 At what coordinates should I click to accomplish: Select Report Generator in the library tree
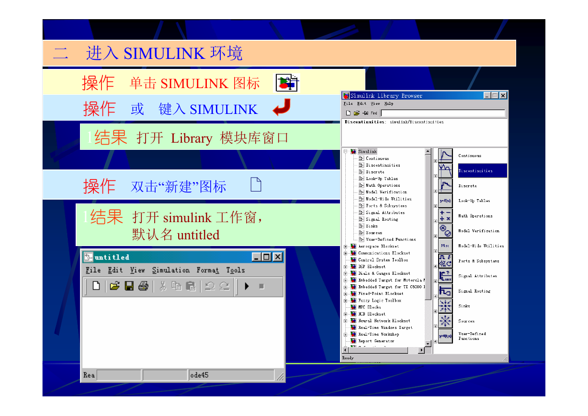[x=376, y=341]
